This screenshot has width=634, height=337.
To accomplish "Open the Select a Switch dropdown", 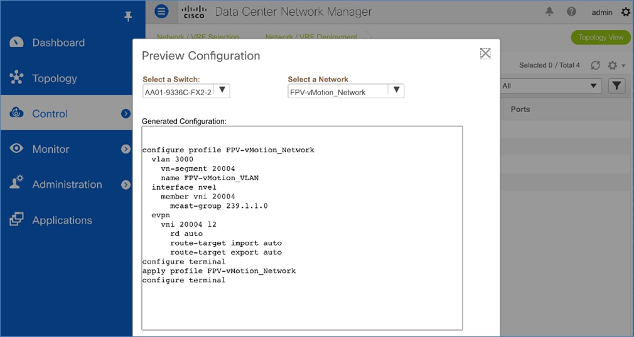I will tap(186, 91).
